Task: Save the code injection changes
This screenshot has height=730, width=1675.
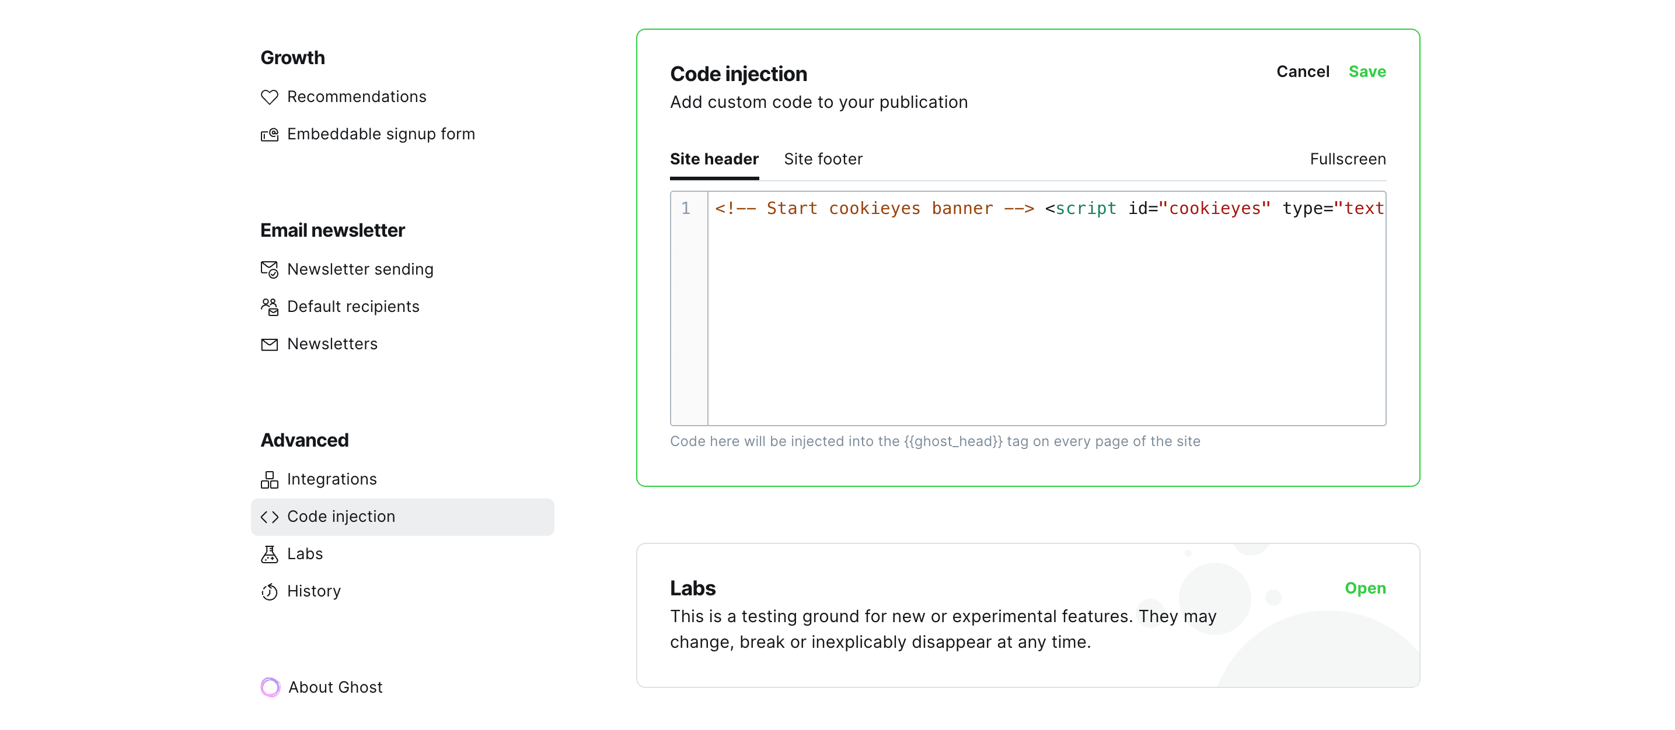Action: click(x=1367, y=72)
